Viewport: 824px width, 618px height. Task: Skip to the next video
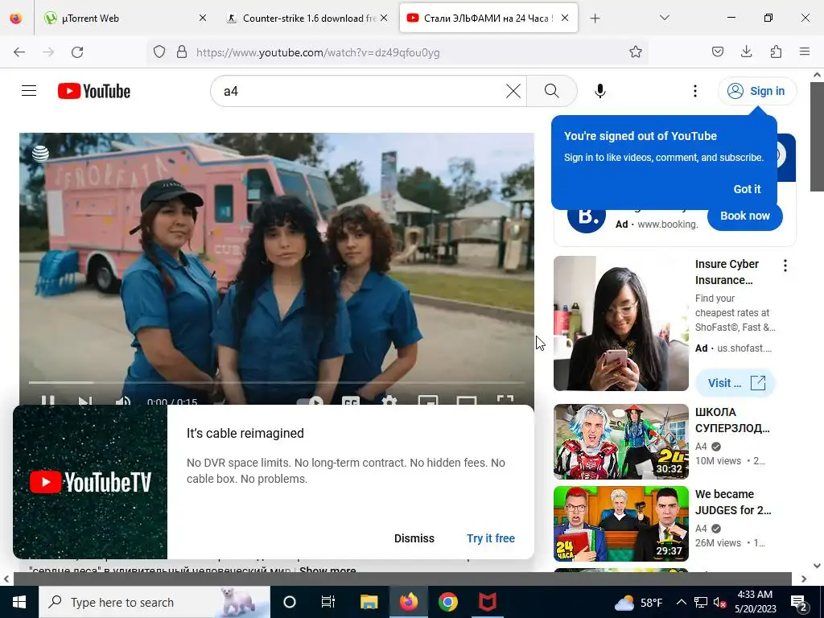[85, 402]
